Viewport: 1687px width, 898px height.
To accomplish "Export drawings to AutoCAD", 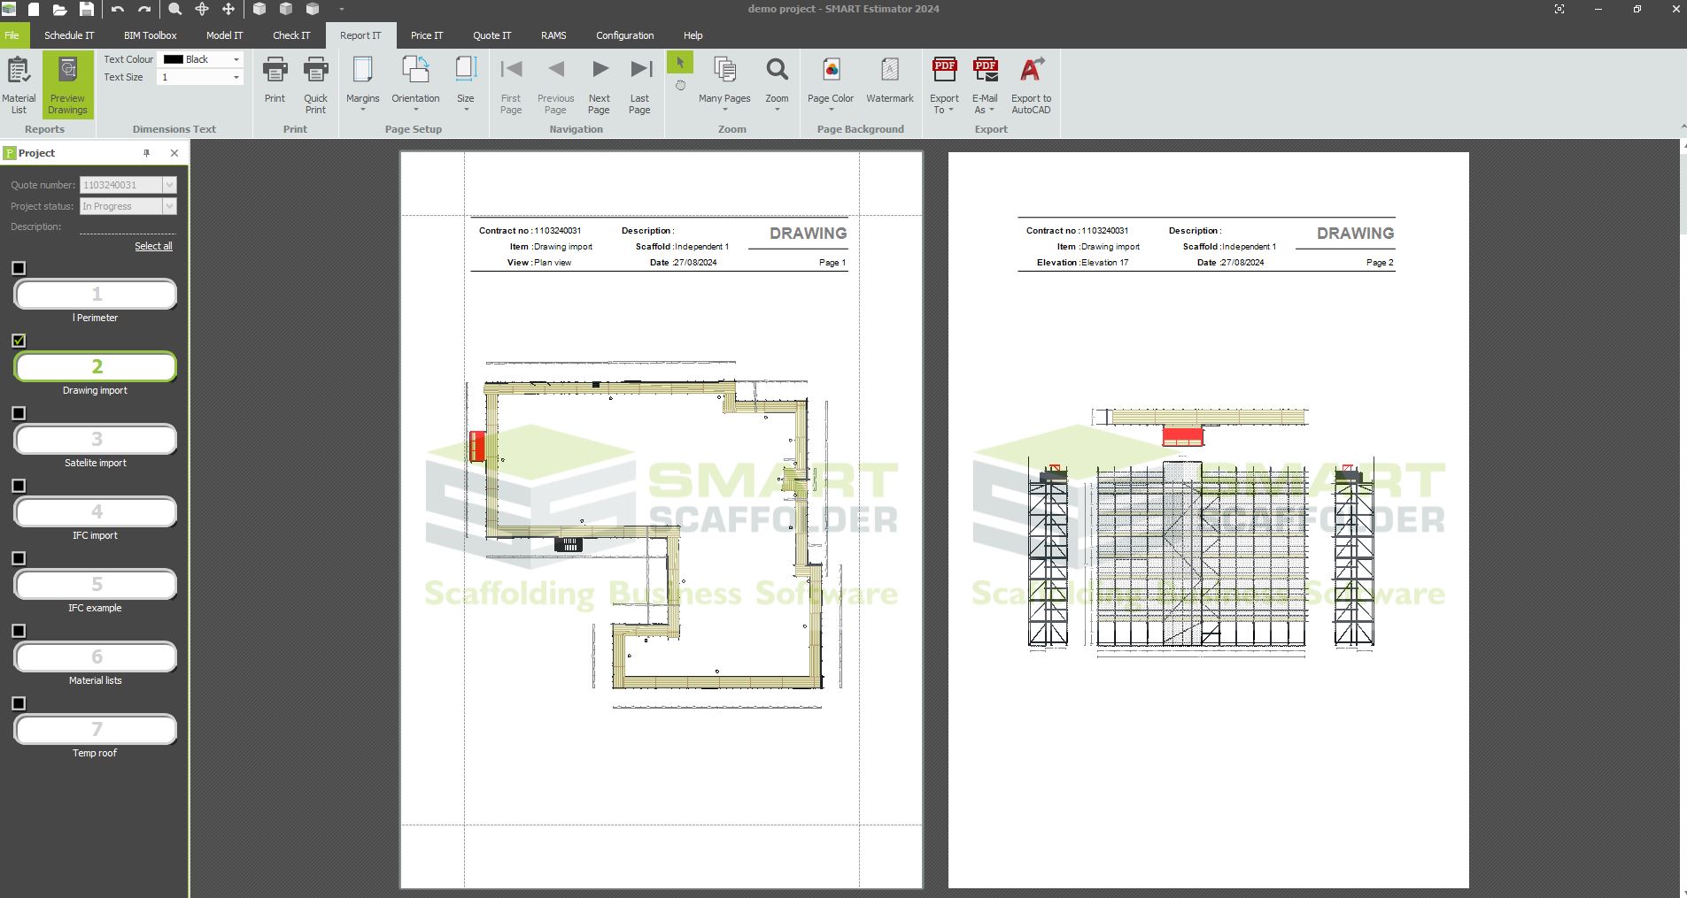I will (x=1031, y=85).
